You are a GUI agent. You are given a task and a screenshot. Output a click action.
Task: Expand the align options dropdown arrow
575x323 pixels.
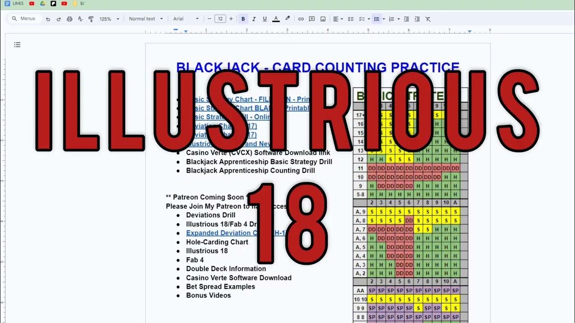tap(342, 19)
